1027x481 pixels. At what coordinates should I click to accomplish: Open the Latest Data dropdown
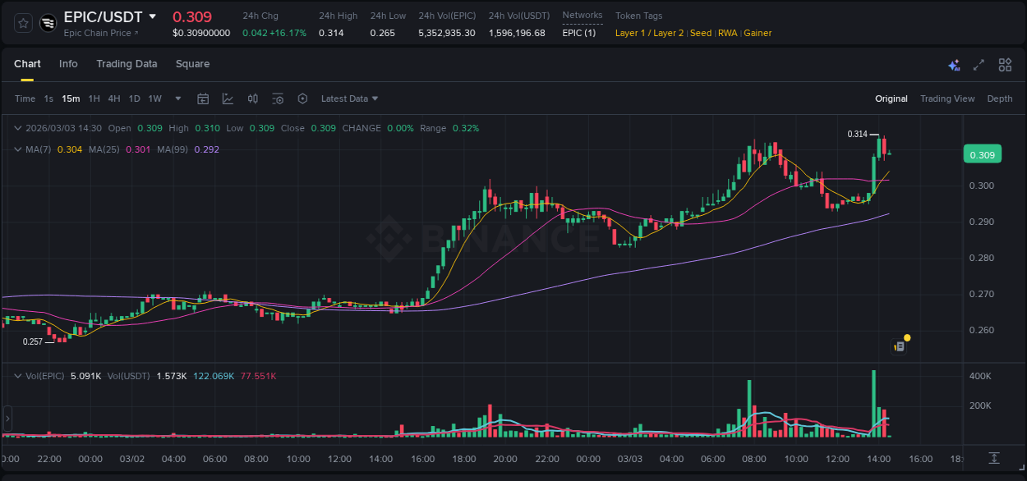click(349, 98)
